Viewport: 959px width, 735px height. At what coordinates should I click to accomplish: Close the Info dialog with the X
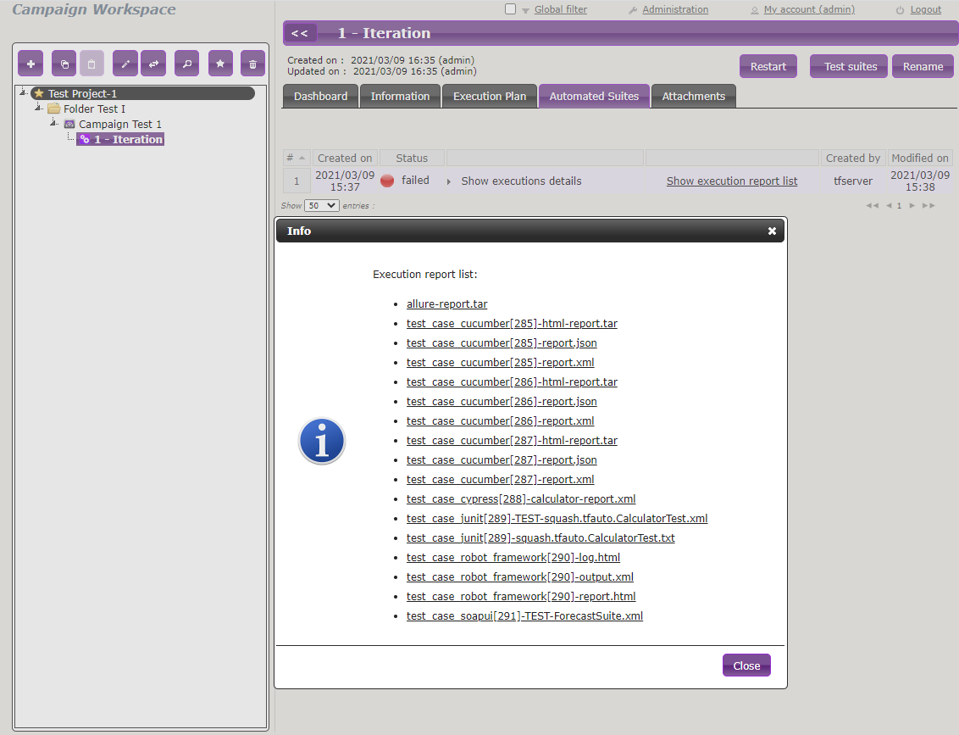click(772, 231)
